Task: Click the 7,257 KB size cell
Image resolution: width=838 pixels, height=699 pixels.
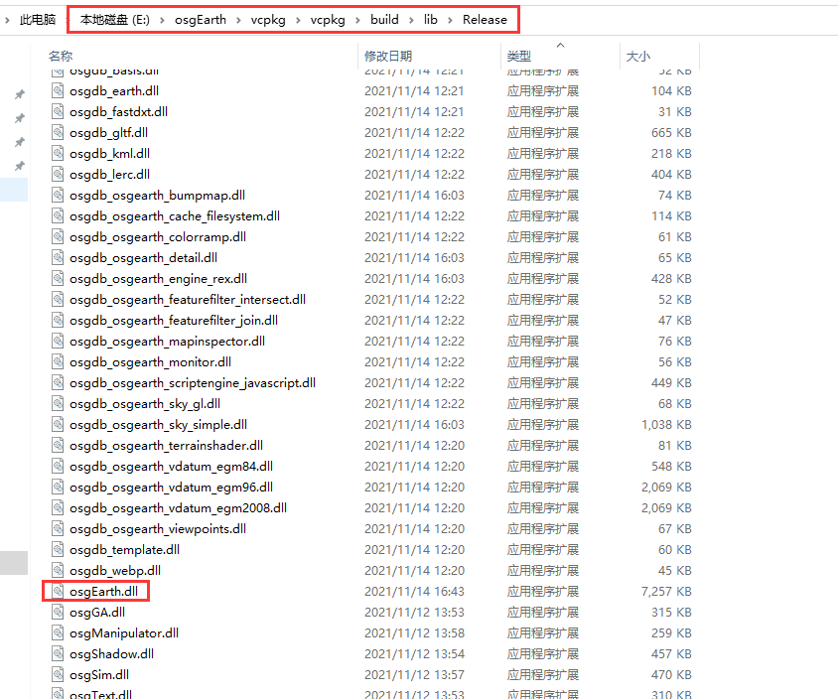Action: point(666,591)
